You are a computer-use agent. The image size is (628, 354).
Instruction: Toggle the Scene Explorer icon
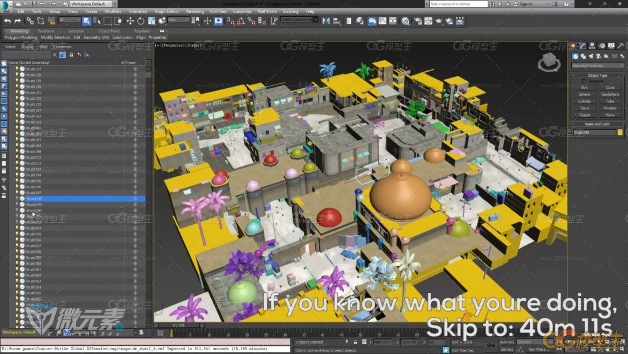(349, 21)
